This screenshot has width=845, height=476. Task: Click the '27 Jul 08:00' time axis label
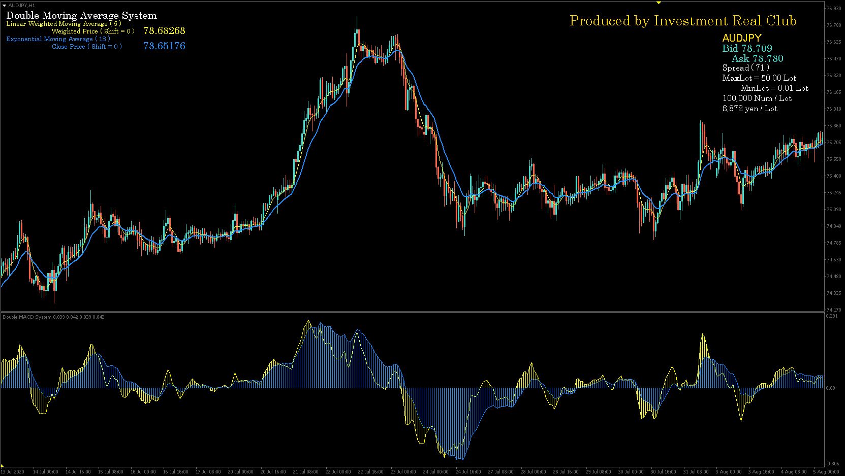coord(500,472)
